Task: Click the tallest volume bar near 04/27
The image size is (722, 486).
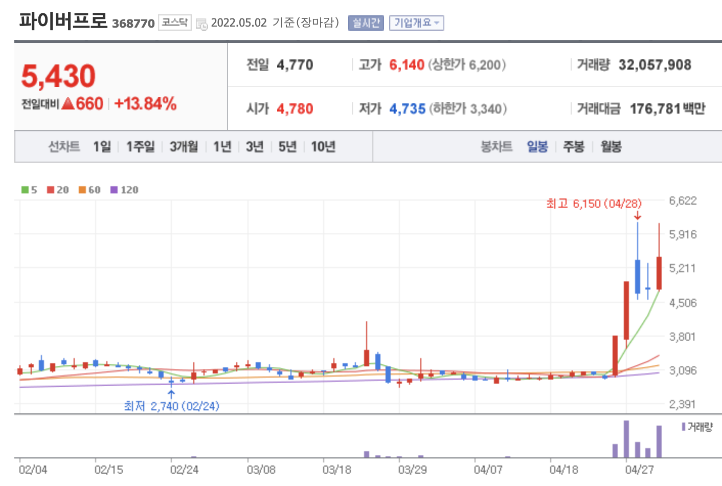Action: pyautogui.click(x=626, y=439)
